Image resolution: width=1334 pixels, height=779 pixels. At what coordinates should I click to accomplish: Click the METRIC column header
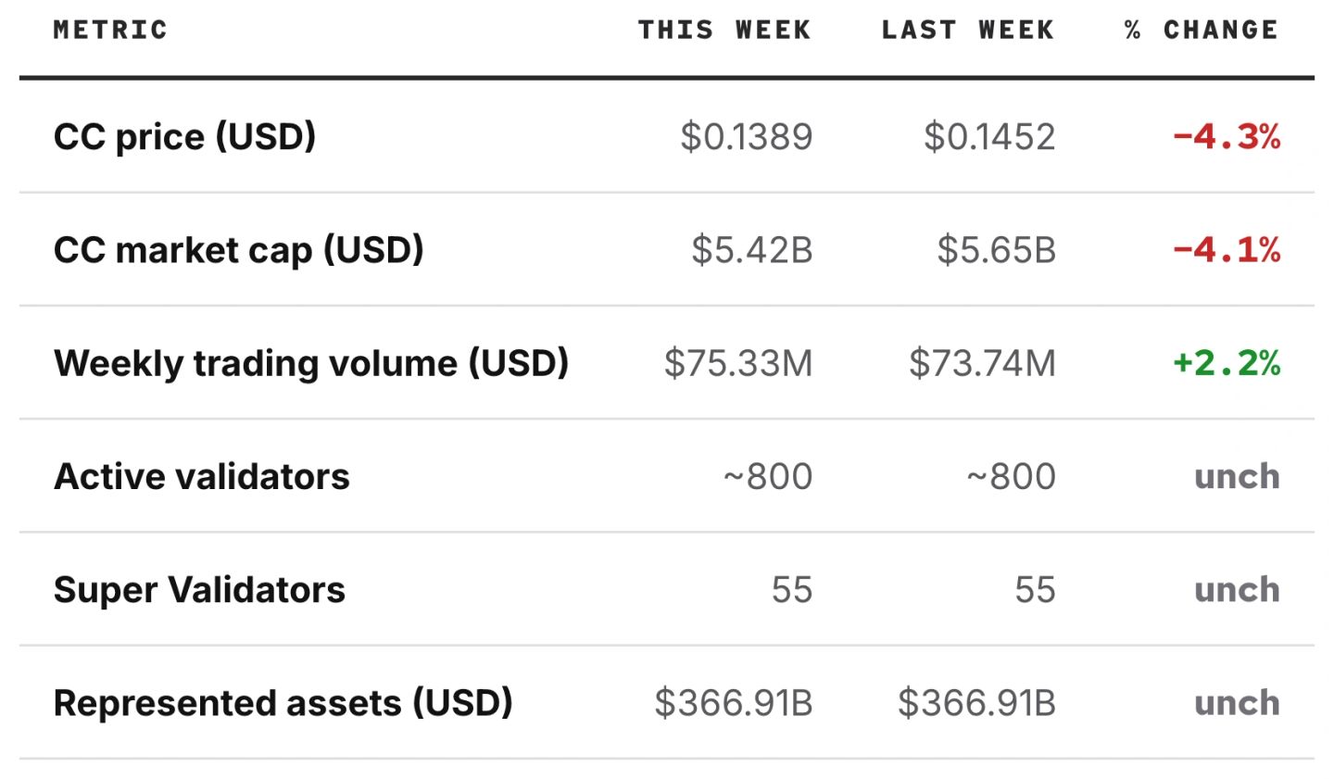click(110, 30)
